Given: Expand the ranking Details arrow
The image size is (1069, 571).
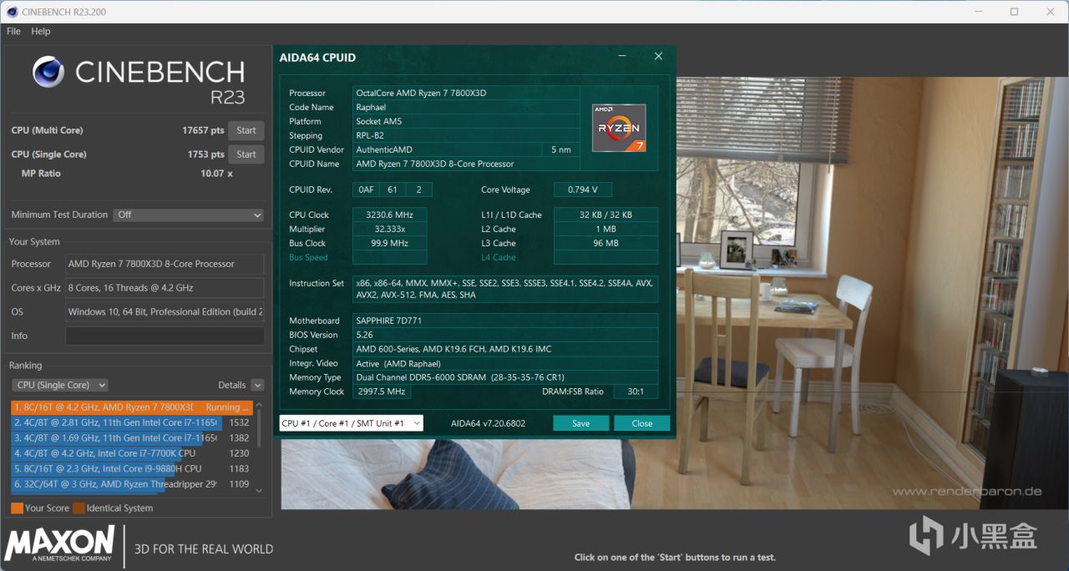Looking at the screenshot, I should [257, 385].
